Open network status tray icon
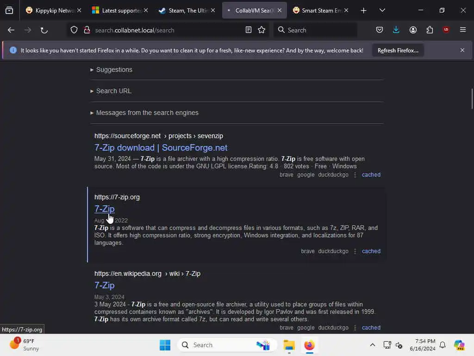 [x=387, y=345]
